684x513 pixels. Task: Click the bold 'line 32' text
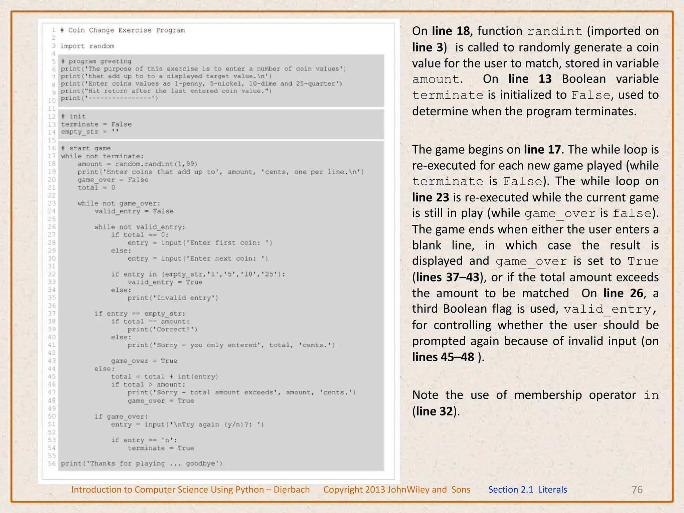click(x=435, y=411)
